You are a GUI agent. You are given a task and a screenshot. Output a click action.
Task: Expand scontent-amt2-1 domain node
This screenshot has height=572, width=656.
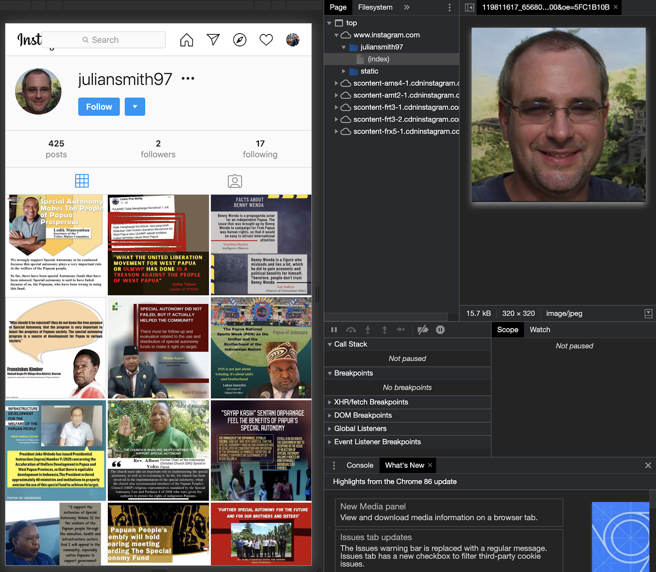pyautogui.click(x=336, y=95)
